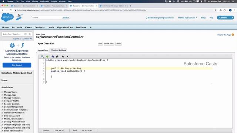The image size is (237, 133).
Task: Click into the header Search field
Action: pos(47,18)
